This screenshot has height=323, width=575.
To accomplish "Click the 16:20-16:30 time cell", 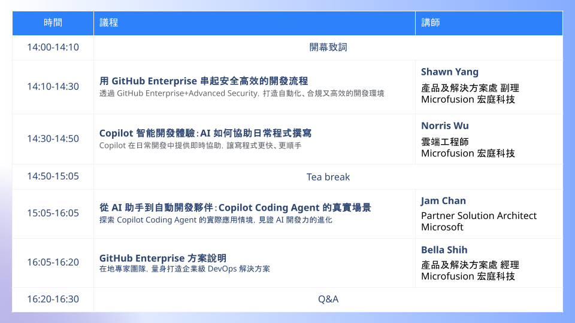I will coord(53,299).
